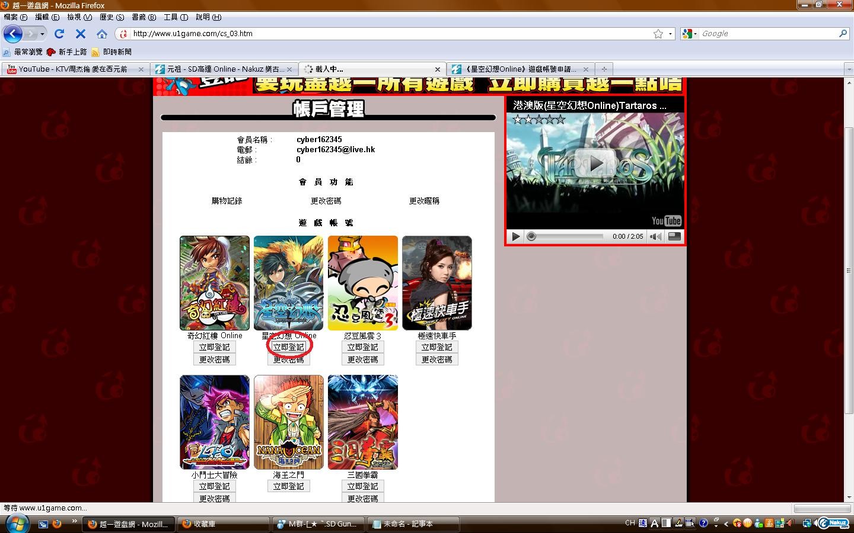Open the 新手上路 bookmark
This screenshot has height=533, width=854.
pos(67,52)
